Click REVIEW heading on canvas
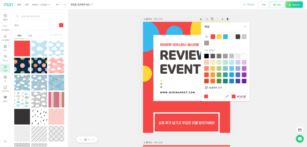The image size is (307, 147). coord(181,55)
